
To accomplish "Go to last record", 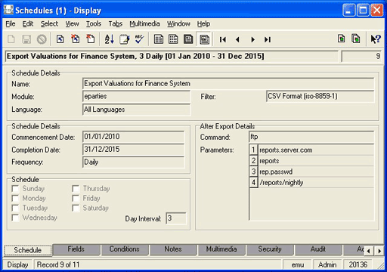I will click(x=268, y=39).
